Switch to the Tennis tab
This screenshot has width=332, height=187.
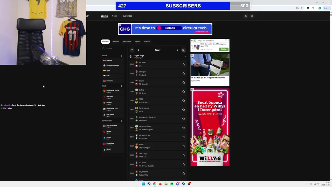(137, 42)
